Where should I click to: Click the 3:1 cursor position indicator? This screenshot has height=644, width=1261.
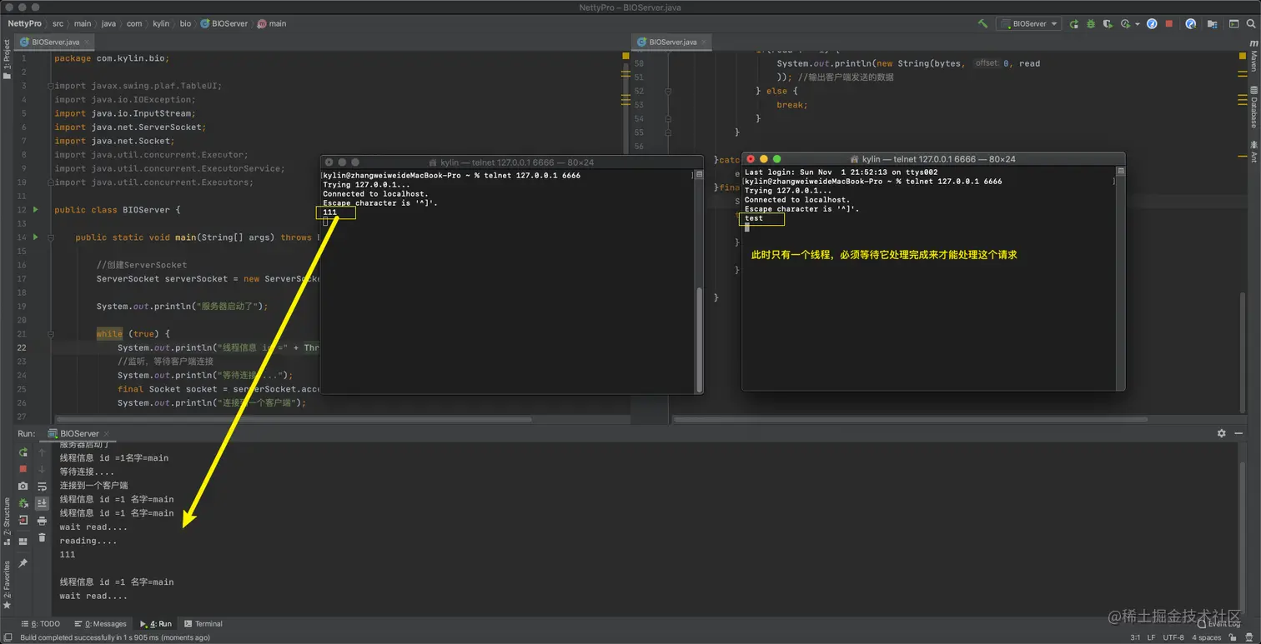click(x=1135, y=637)
